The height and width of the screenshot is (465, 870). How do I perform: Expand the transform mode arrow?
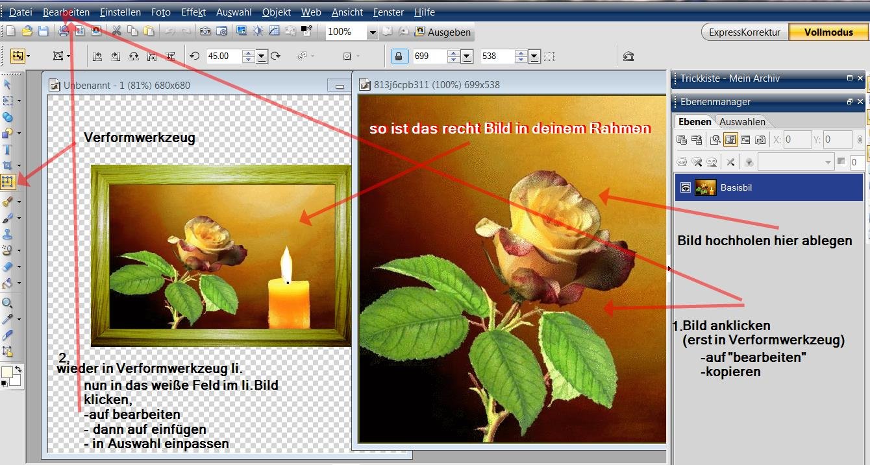pos(29,56)
